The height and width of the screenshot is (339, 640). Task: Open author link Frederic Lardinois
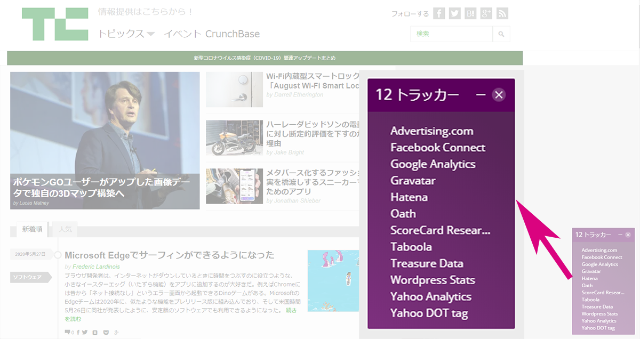(95, 267)
